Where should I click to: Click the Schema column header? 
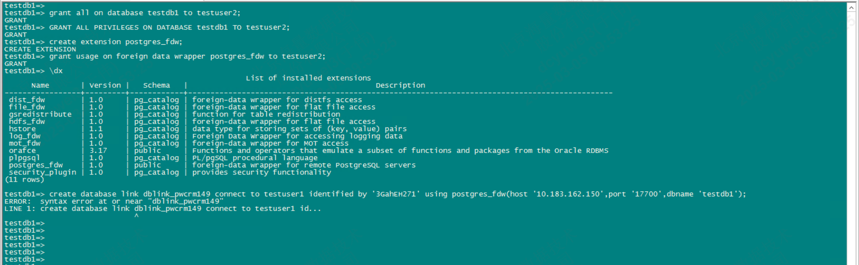pos(157,85)
